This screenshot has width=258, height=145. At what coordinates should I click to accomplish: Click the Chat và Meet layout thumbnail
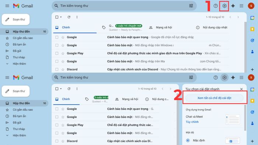click(233, 119)
